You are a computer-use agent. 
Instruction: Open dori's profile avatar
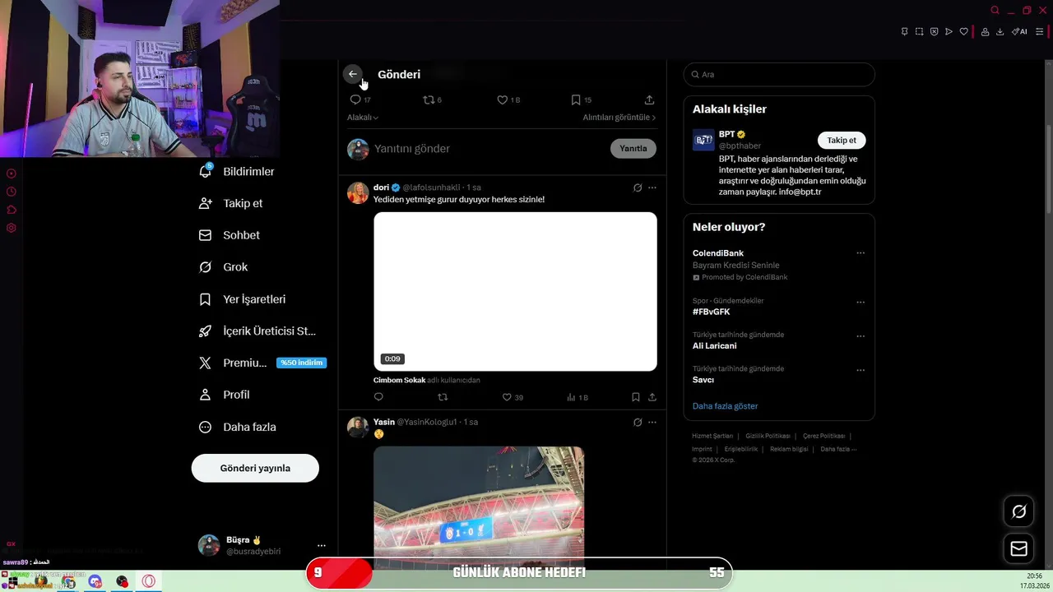pos(358,193)
